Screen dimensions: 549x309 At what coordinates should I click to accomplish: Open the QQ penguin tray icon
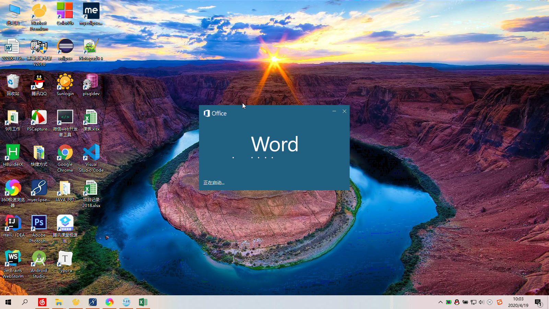pos(457,302)
